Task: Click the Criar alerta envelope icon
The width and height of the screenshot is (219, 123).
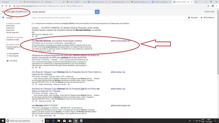Action: [x=8, y=61]
